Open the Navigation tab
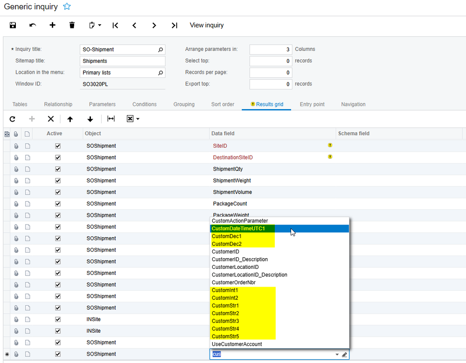466x363 pixels. pyautogui.click(x=354, y=104)
